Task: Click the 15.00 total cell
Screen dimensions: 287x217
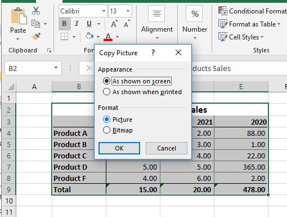Action: [133, 189]
